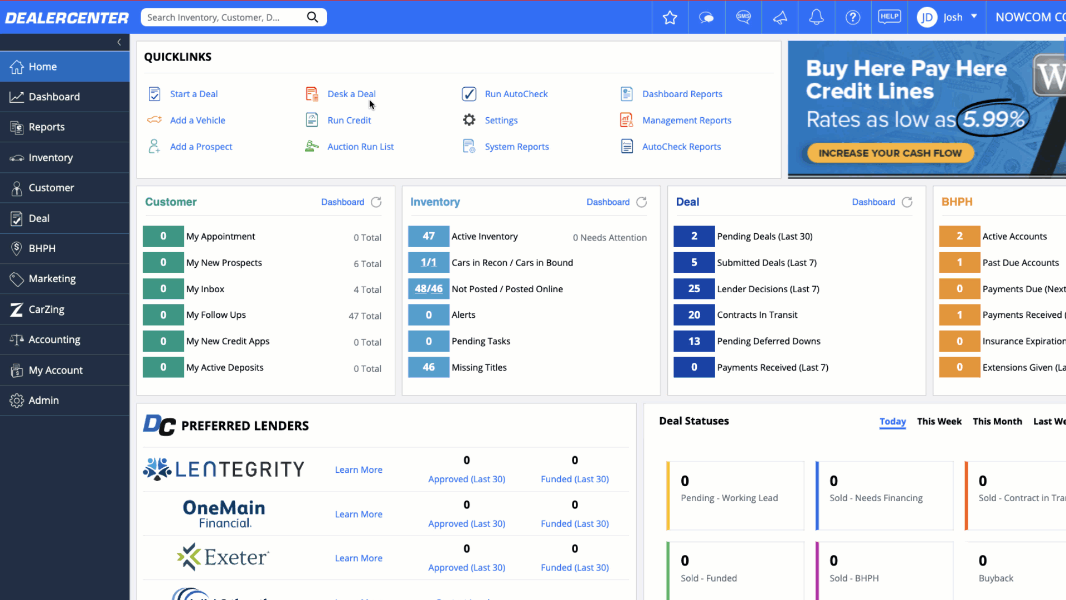Screen dimensions: 1066x600
Task: Click the Accounting scales icon in sidebar
Action: pyautogui.click(x=17, y=339)
